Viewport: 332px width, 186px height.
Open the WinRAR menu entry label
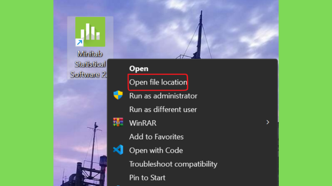point(143,123)
